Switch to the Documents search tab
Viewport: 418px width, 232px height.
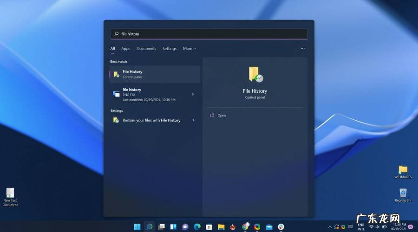point(146,48)
